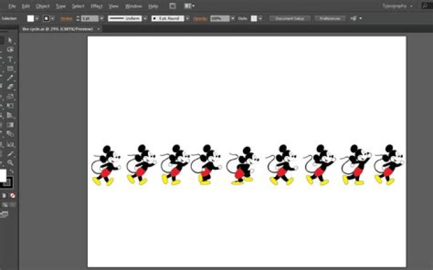Viewport: 433px width, 270px height.
Task: Click the Preferences button
Action: pyautogui.click(x=330, y=19)
